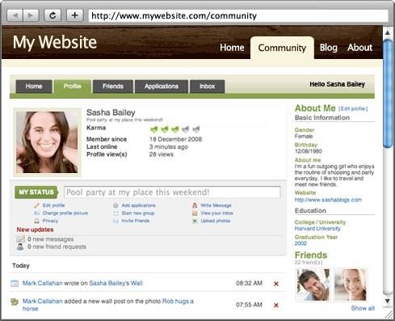Click the pencil icon beside Edit profile
The height and width of the screenshot is (321, 395).
tap(36, 205)
